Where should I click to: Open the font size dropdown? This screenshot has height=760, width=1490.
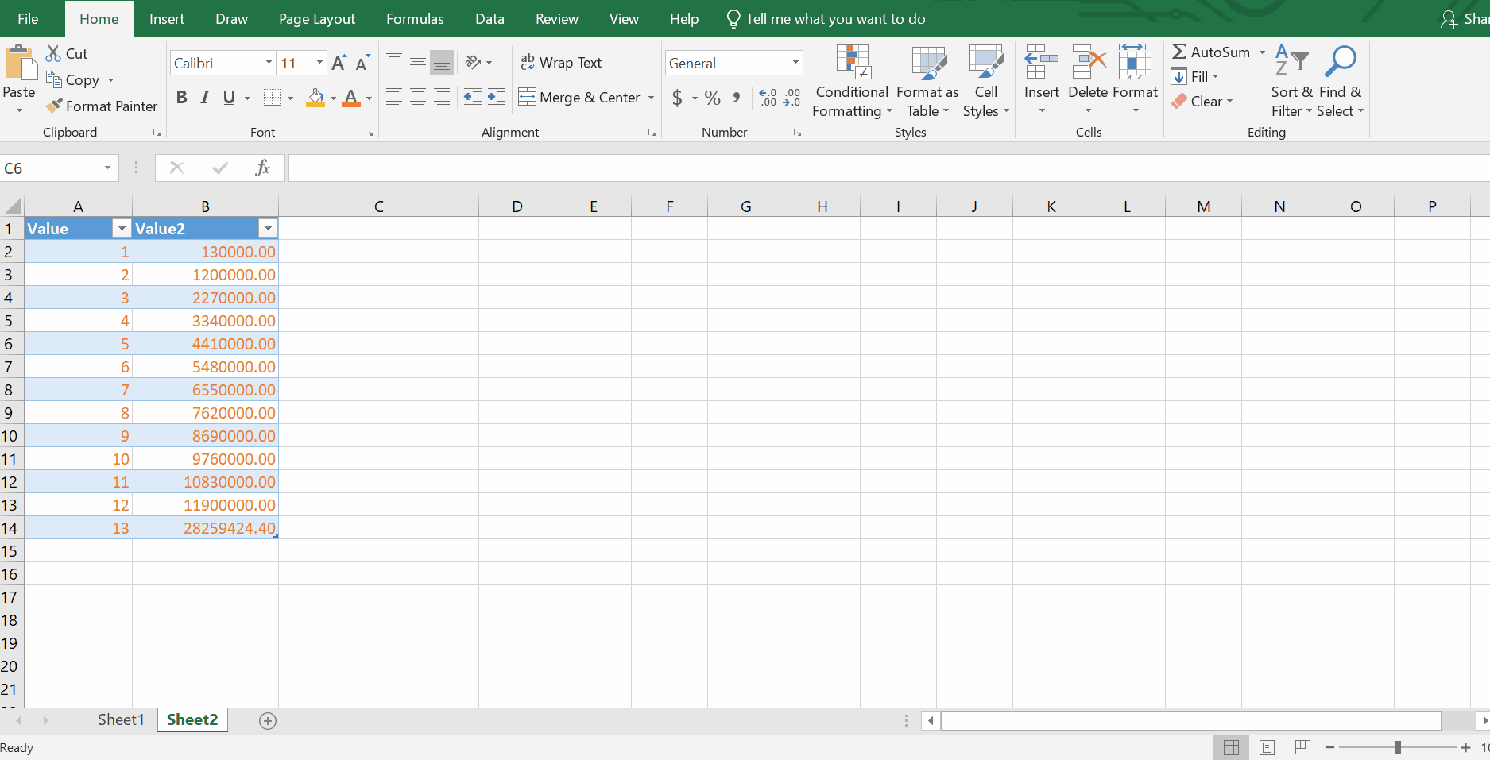(319, 62)
